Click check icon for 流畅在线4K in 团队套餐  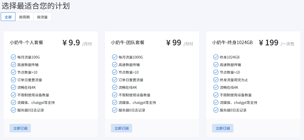(115, 87)
